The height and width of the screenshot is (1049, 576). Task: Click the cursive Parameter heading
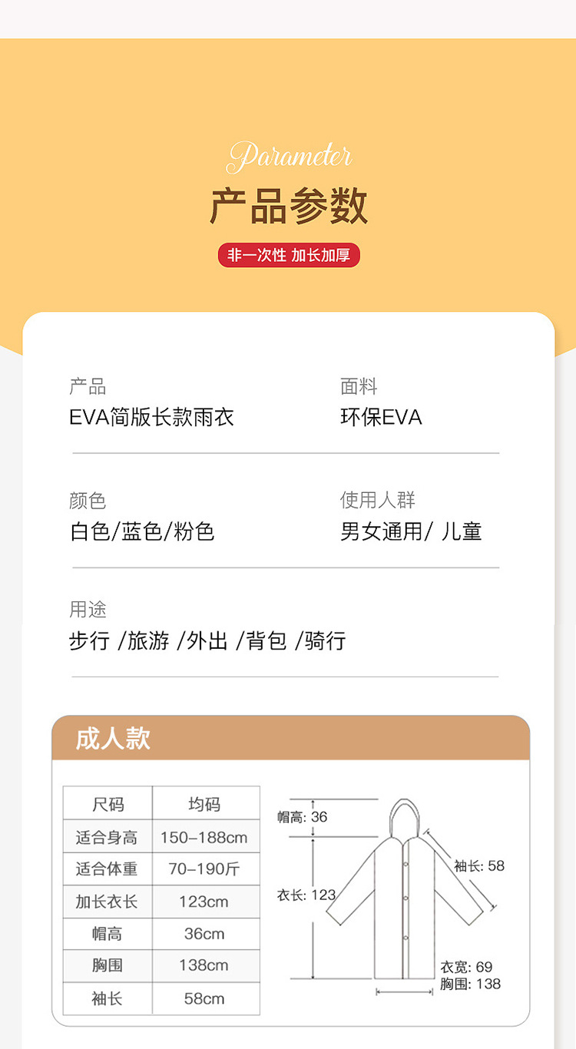290,157
